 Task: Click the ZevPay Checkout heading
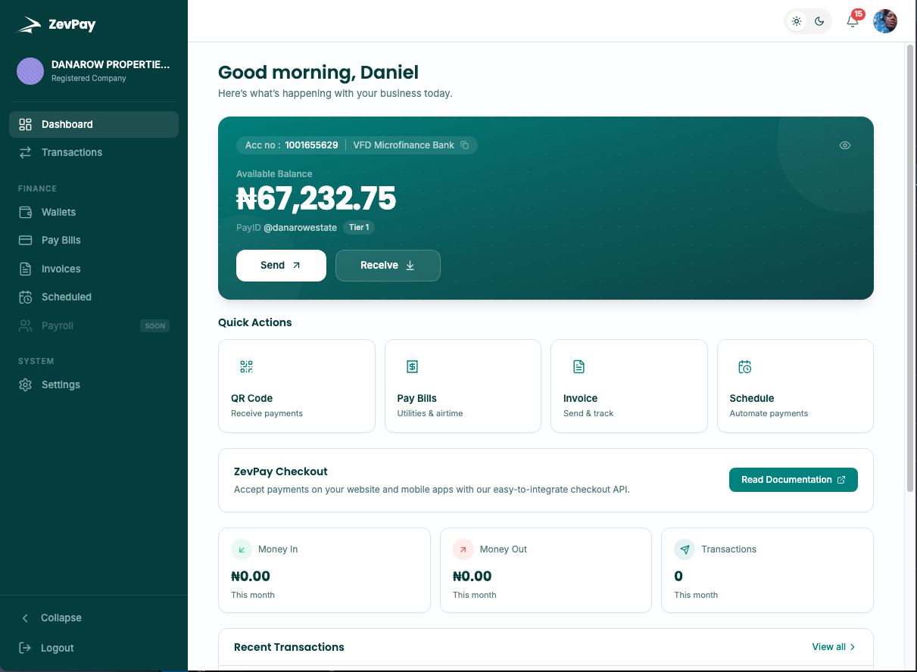pyautogui.click(x=281, y=471)
